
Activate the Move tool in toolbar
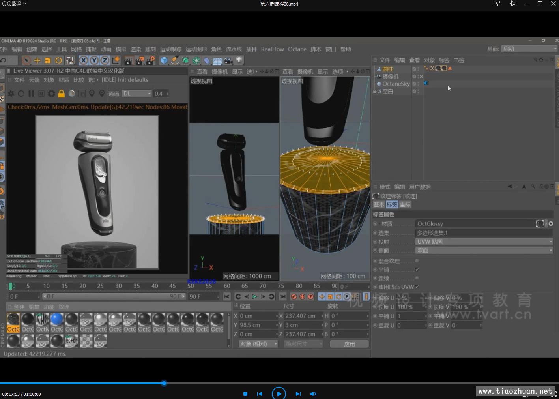pos(37,60)
